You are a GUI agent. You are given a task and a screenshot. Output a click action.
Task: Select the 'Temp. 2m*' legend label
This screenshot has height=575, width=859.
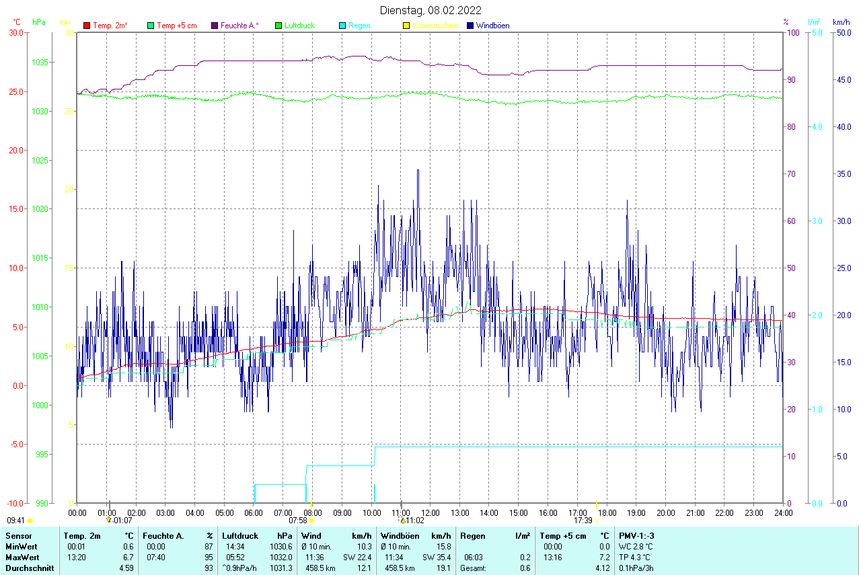(x=110, y=26)
